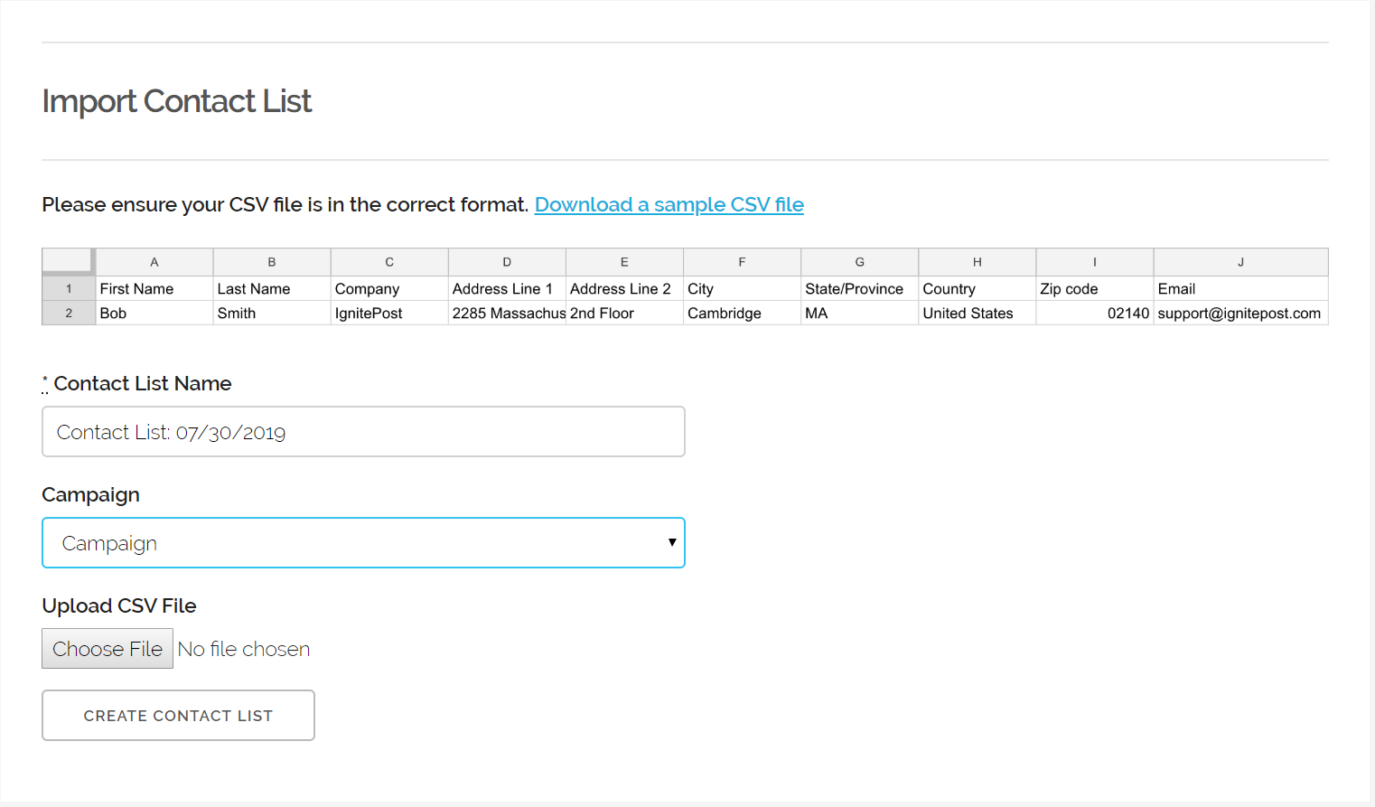This screenshot has height=807, width=1375.
Task: Click the 'IgnitePost' cell
Action: point(389,313)
